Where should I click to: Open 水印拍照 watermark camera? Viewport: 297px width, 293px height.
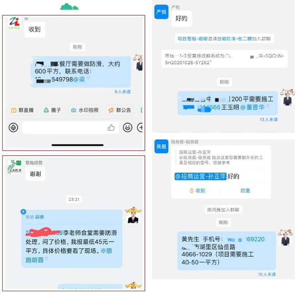pyautogui.click(x=85, y=110)
